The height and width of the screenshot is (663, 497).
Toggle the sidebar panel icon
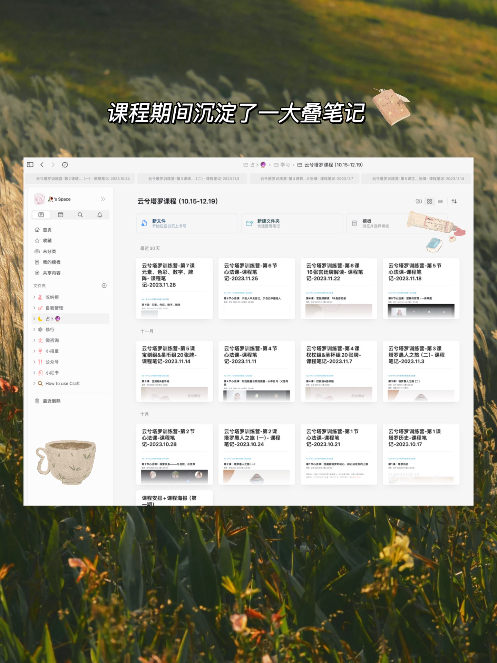(30, 165)
